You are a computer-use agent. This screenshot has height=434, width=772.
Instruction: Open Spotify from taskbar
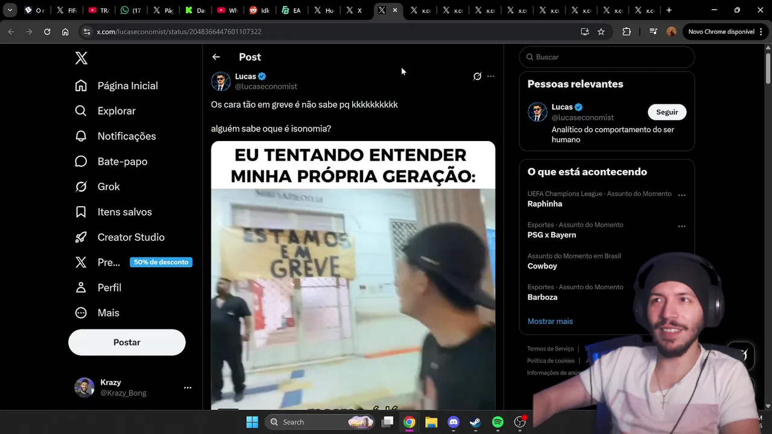tap(498, 422)
